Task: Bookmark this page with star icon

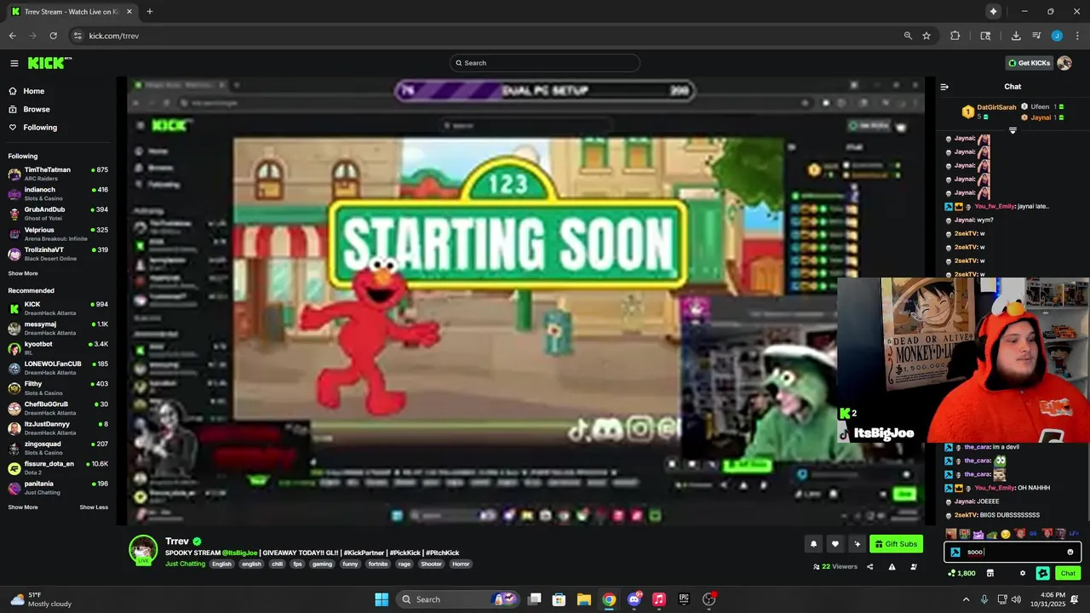Action: [x=926, y=36]
